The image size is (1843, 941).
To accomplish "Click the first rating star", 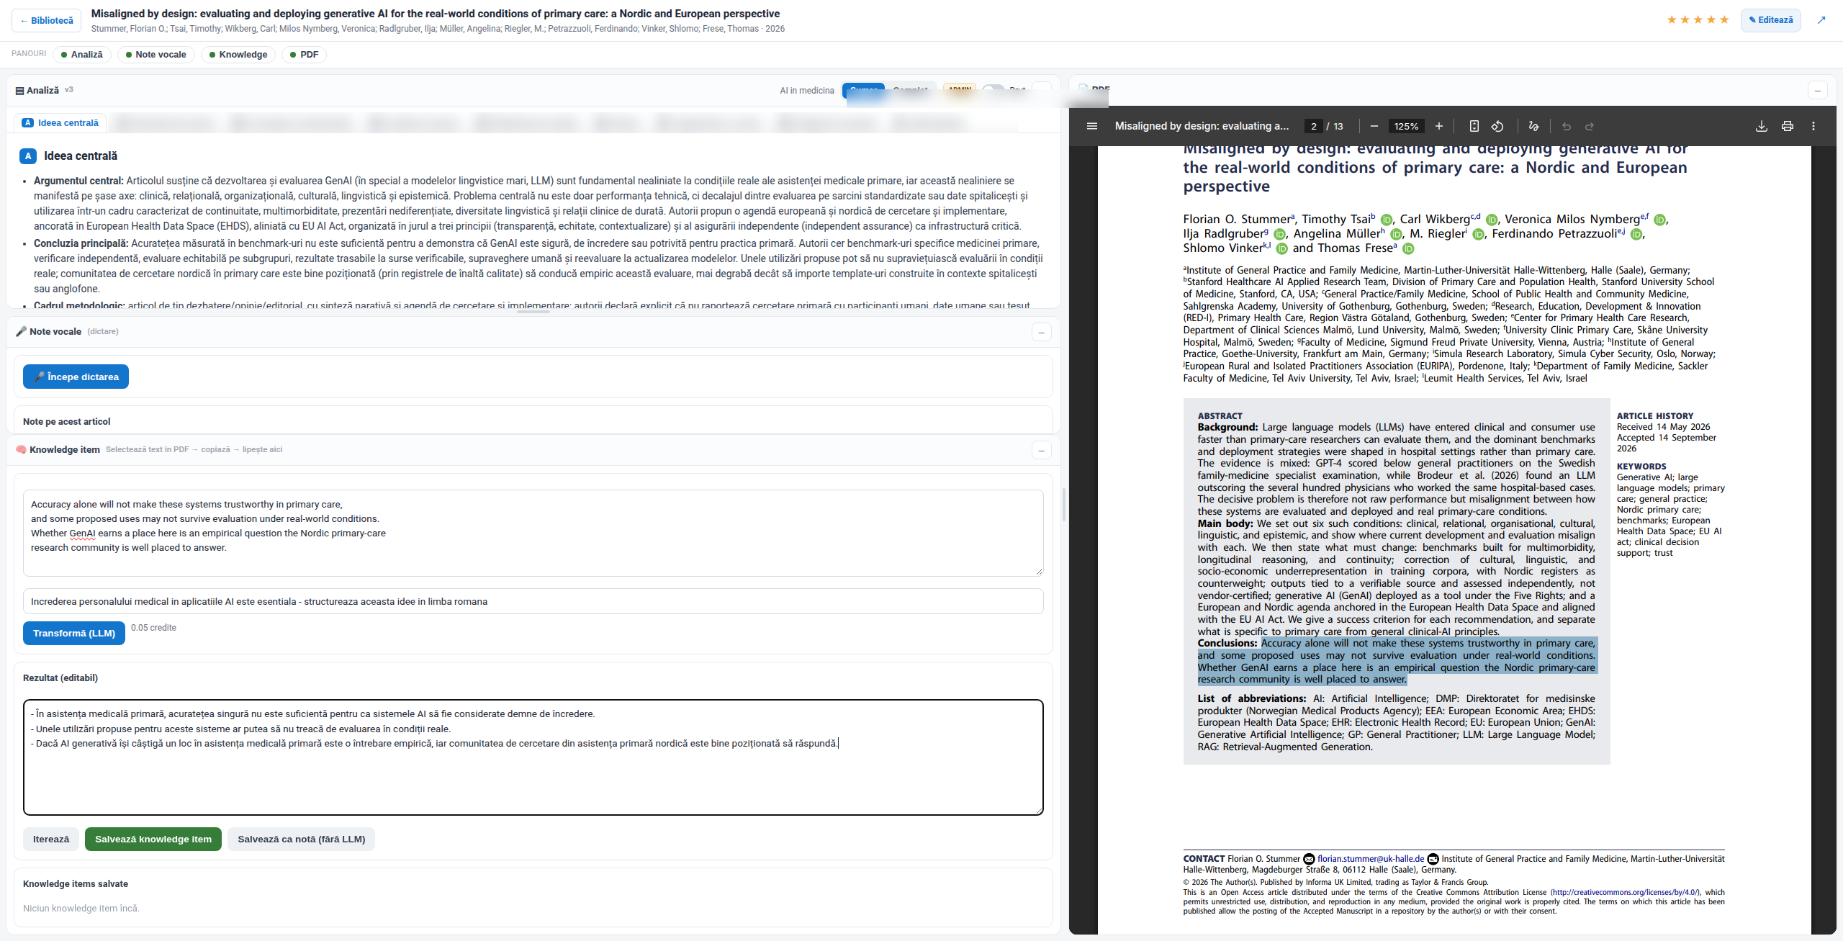I will [x=1672, y=19].
